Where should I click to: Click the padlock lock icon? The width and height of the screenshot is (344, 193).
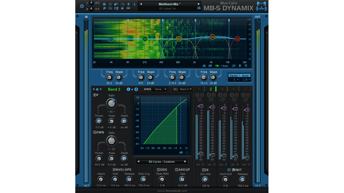coord(122,8)
